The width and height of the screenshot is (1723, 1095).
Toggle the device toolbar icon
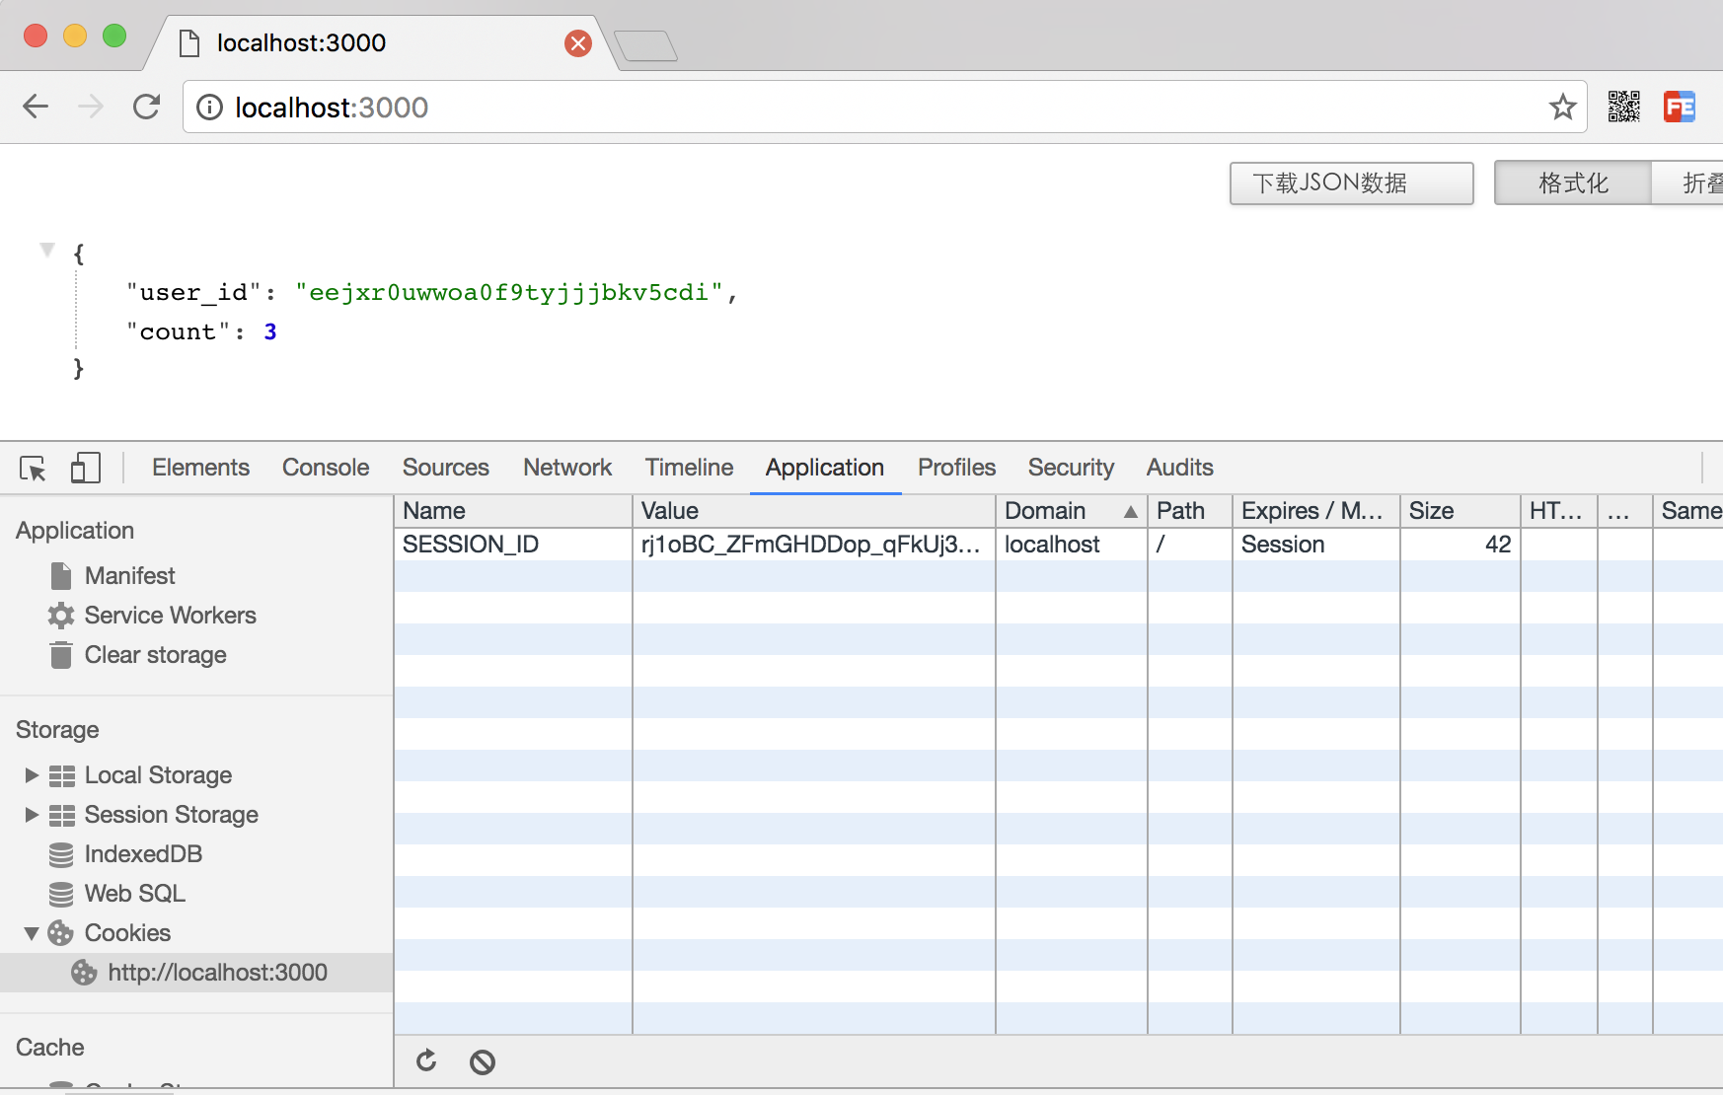(x=86, y=468)
